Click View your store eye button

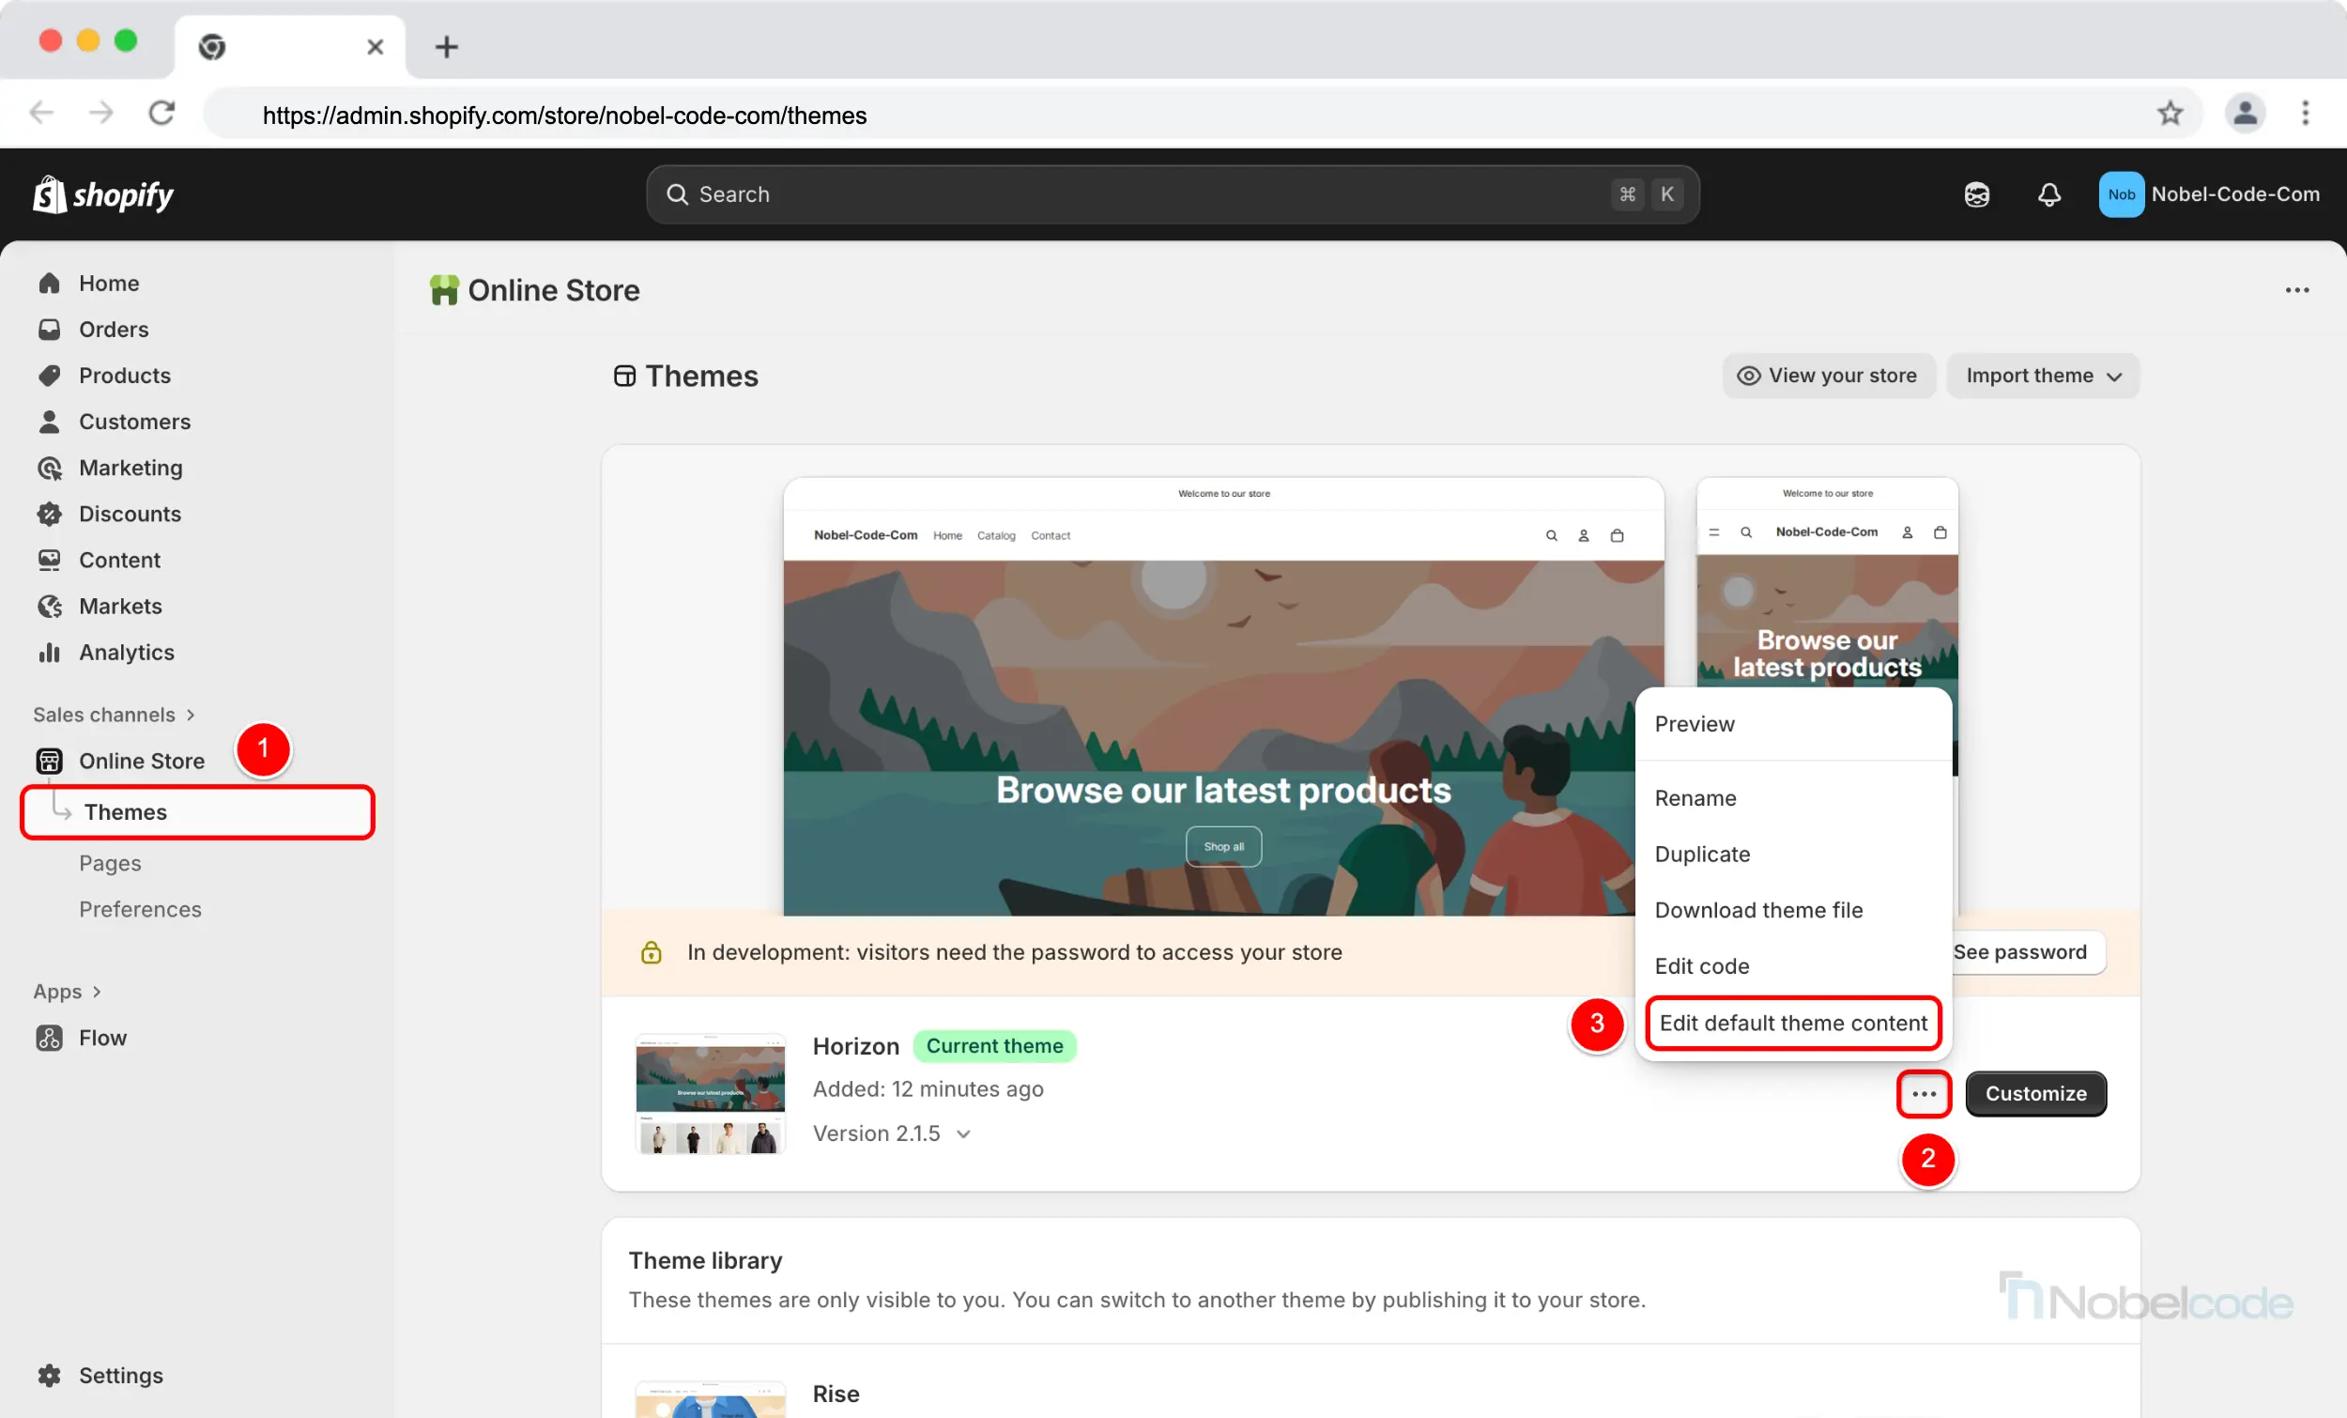click(1828, 376)
